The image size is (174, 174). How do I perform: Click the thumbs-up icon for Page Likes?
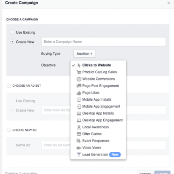pyautogui.click(x=79, y=93)
